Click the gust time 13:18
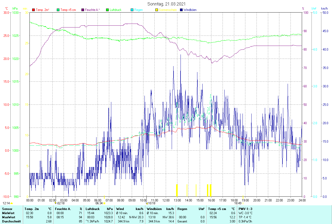This screenshot has height=224, width=332. (x=152, y=217)
